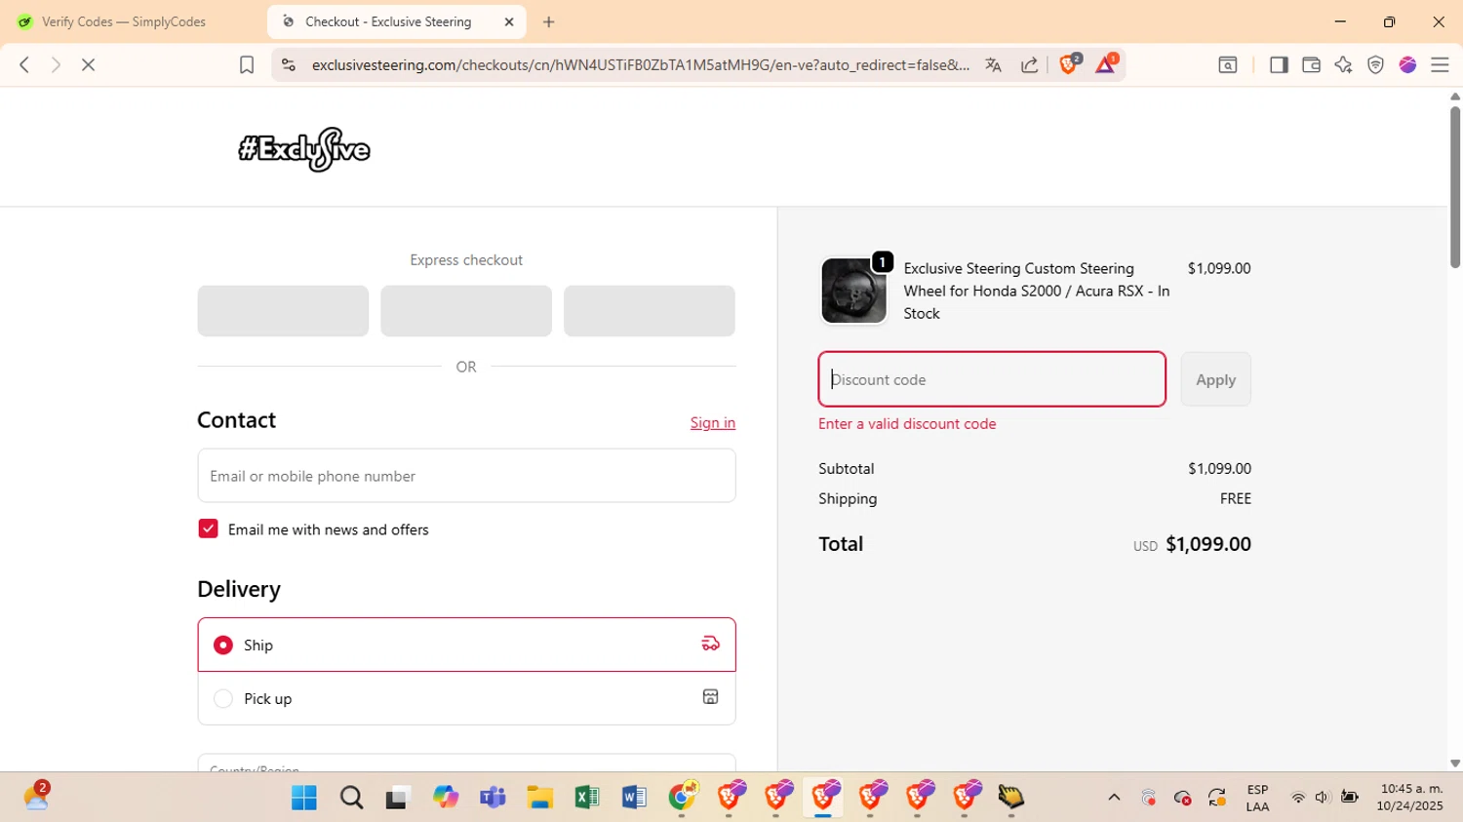Toggle the browser sidebar panel icon
Viewport: 1463px width, 822px height.
point(1279,64)
